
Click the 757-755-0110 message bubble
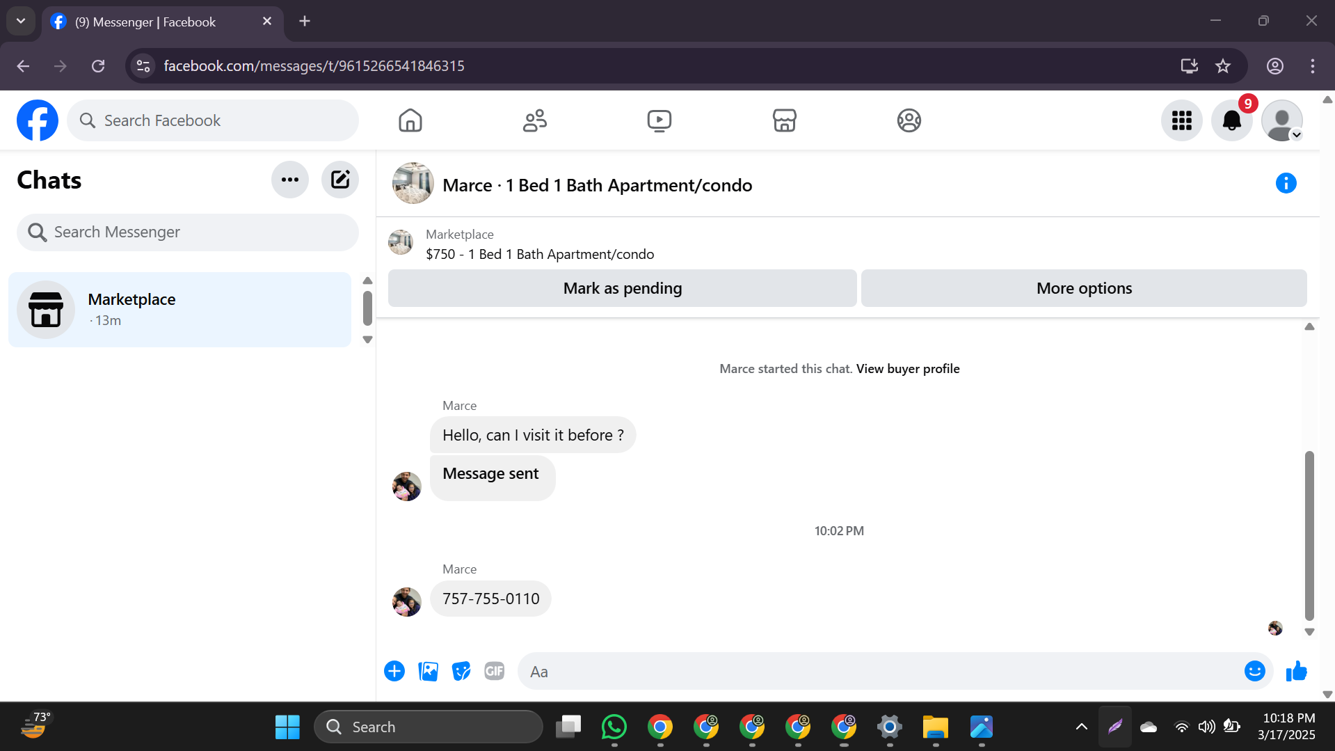(x=491, y=599)
